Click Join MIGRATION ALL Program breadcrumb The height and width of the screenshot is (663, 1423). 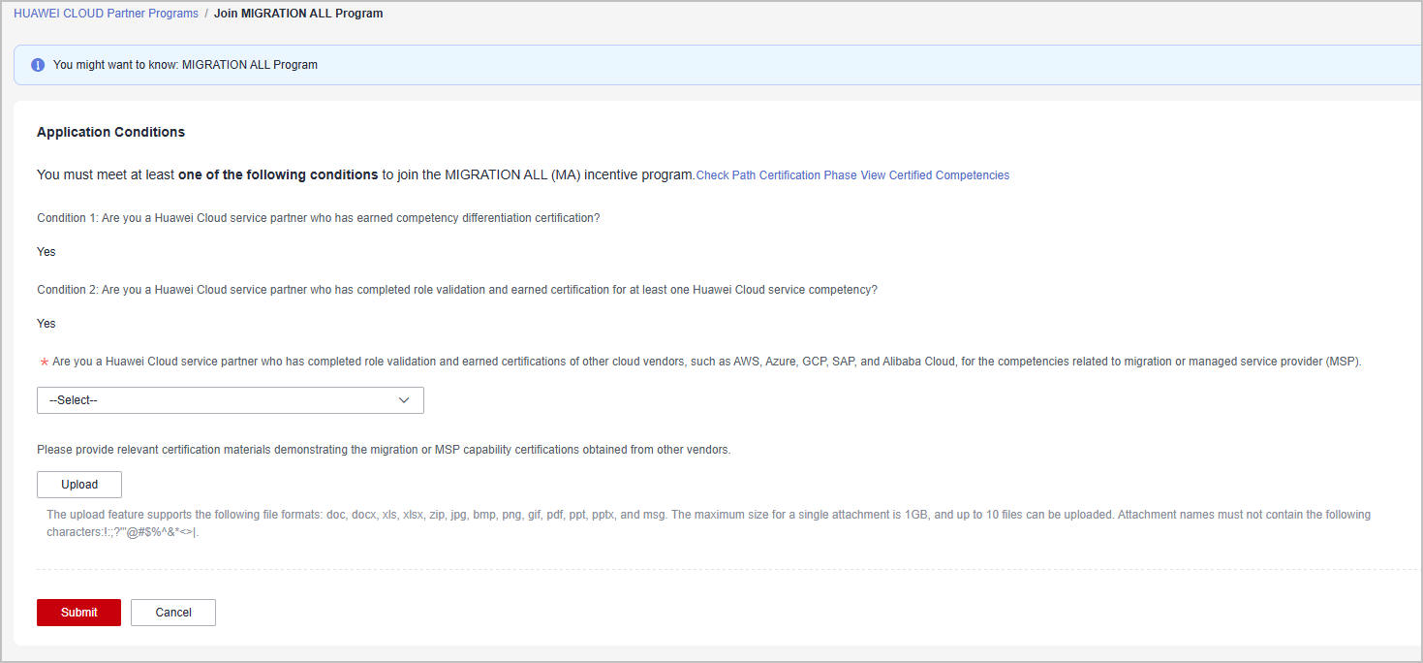pos(298,14)
